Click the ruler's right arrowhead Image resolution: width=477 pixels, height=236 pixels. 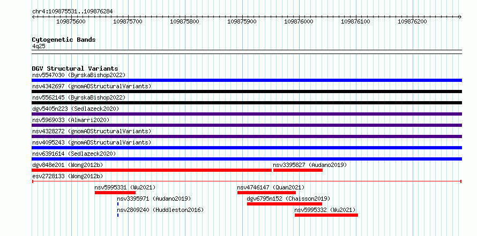point(460,17)
